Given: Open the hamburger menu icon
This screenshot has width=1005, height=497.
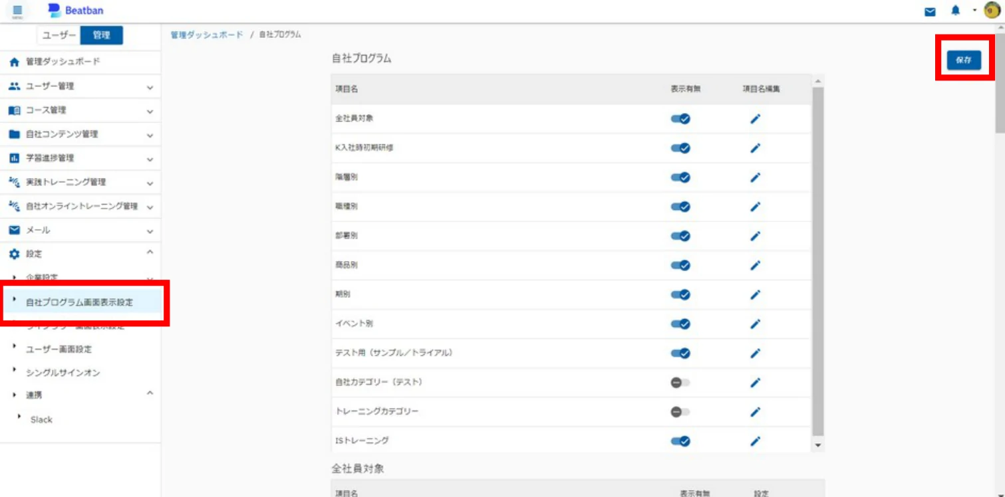Looking at the screenshot, I should [17, 11].
